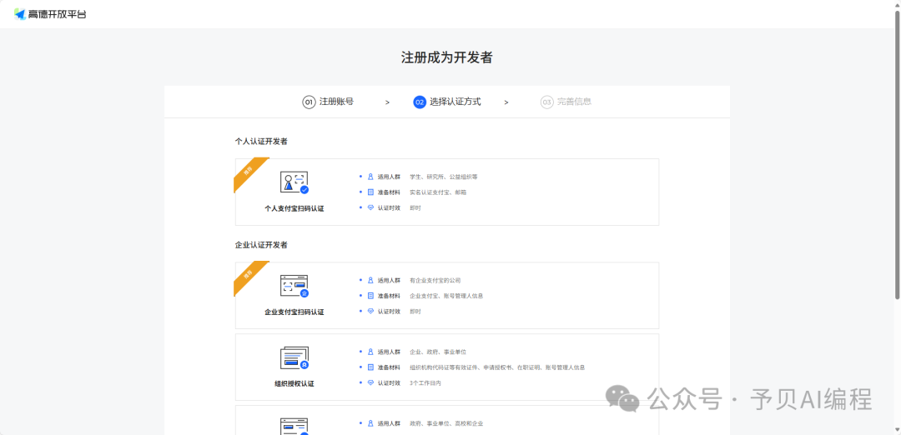
Task: Click the 02 step circle for 选择认证方式
Action: (420, 102)
